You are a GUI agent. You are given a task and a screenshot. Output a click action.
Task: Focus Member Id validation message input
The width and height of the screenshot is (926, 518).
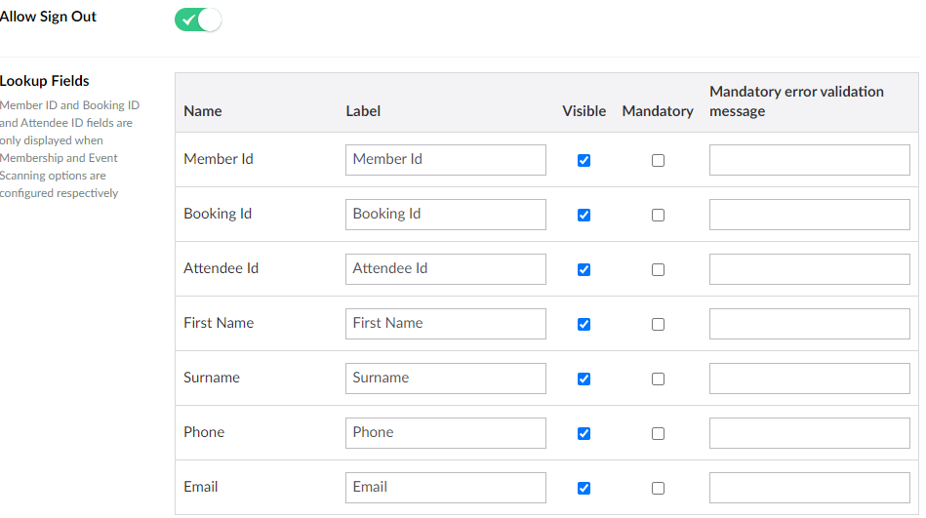pyautogui.click(x=809, y=160)
